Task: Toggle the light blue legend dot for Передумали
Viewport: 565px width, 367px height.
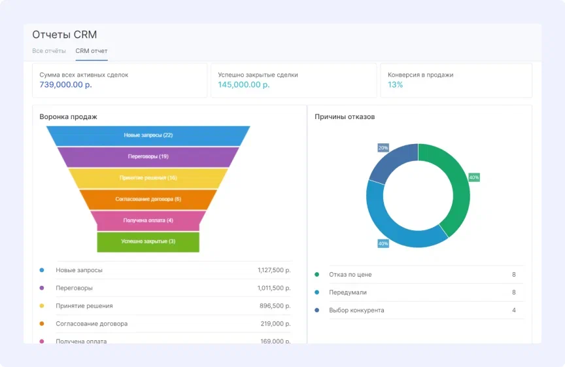Action: coord(317,292)
